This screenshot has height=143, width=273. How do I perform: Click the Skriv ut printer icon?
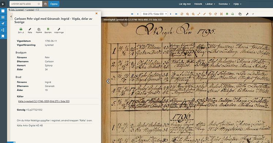[x=21, y=30]
